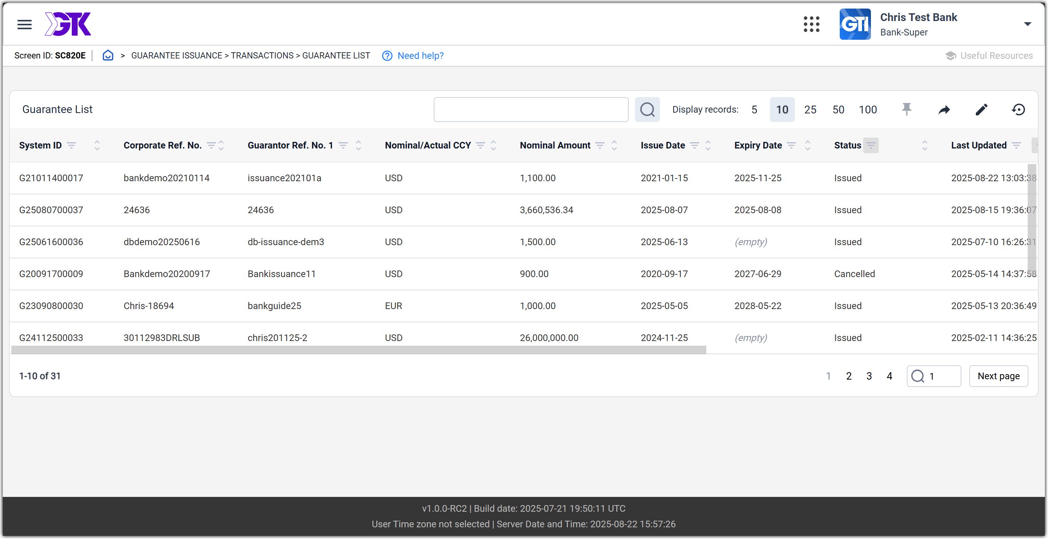
Task: Click TRANSACTIONS breadcrumb
Action: coord(262,56)
